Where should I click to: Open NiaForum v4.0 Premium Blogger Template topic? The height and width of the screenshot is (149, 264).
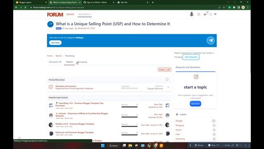click(74, 132)
